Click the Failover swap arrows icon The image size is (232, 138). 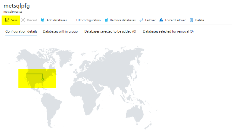click(141, 20)
